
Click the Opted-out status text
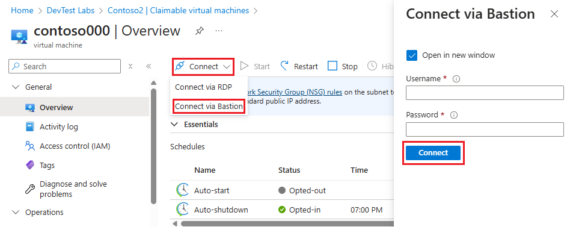[x=307, y=191]
